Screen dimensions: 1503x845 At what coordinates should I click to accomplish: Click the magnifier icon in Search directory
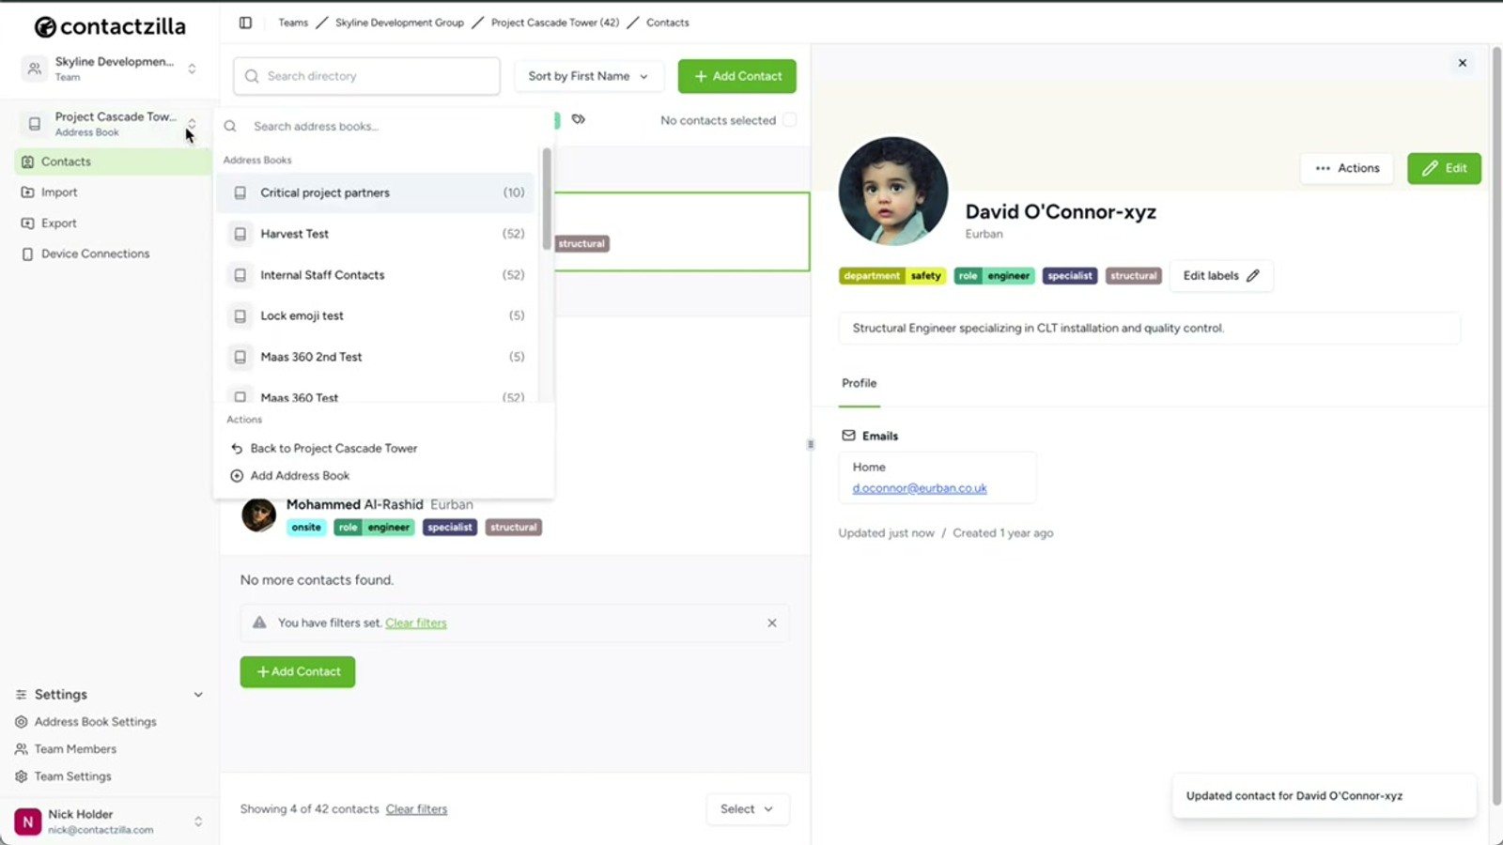click(x=252, y=76)
